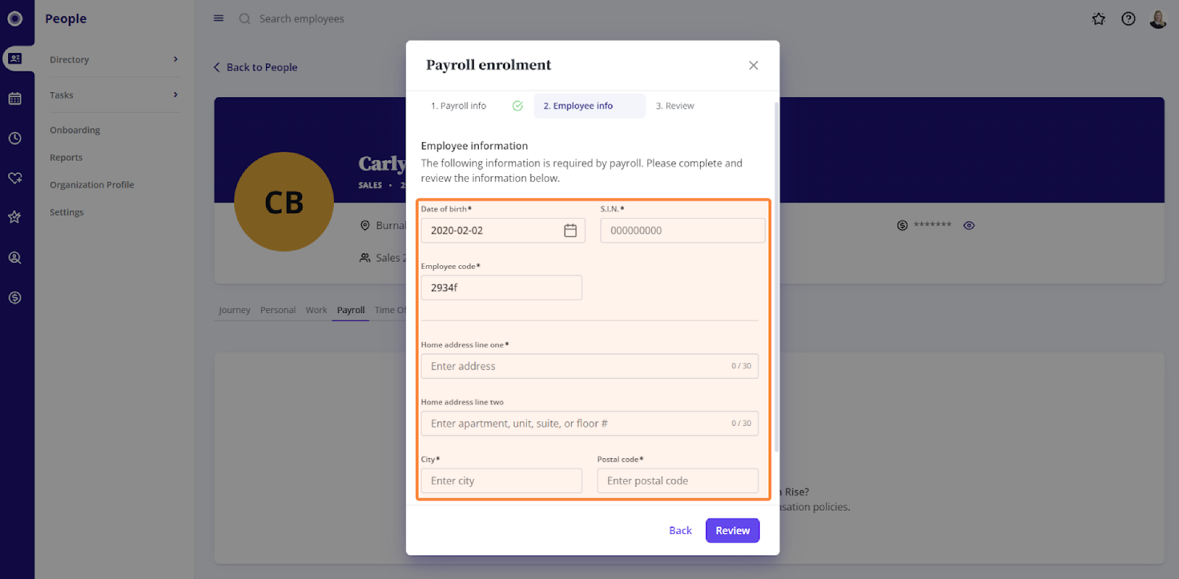The width and height of the screenshot is (1179, 579).
Task: Go to step 1 Payroll info
Action: coord(458,106)
